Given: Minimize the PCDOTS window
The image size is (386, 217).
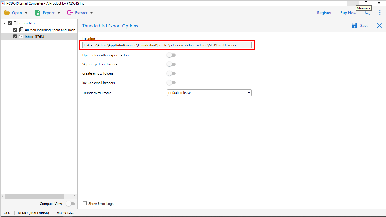Looking at the screenshot, I should (x=353, y=3).
